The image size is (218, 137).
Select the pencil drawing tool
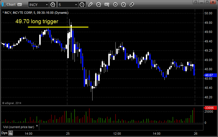pos(90,5)
